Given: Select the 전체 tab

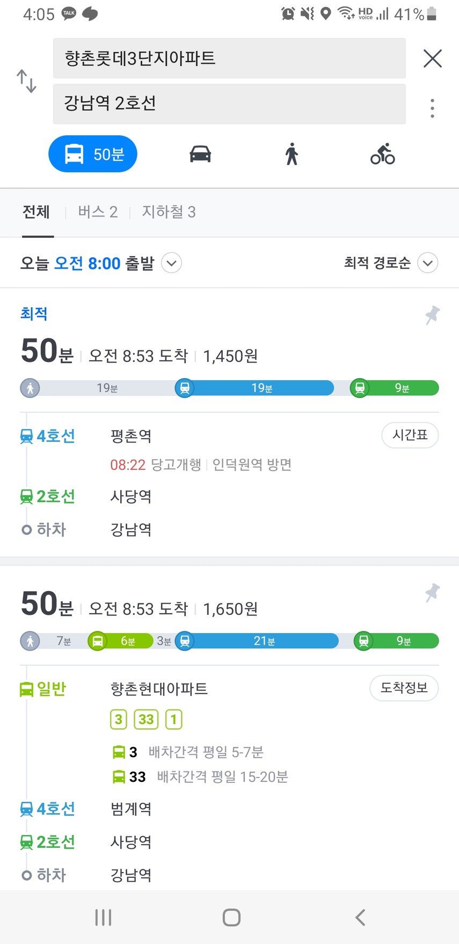Looking at the screenshot, I should pyautogui.click(x=36, y=212).
